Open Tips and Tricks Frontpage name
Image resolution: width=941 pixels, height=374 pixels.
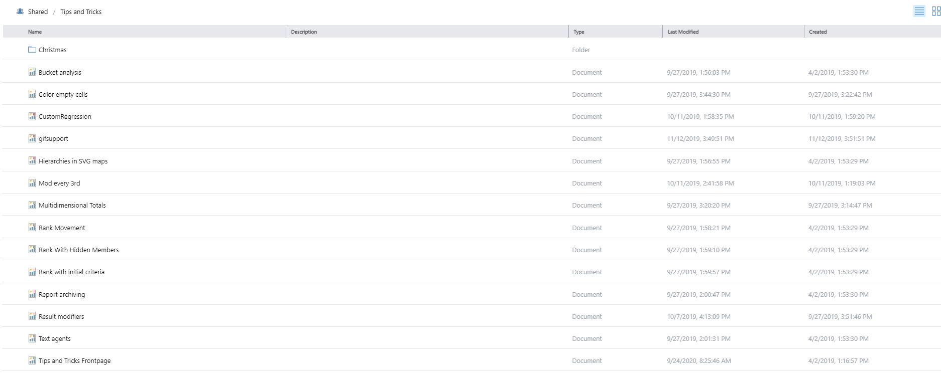[x=74, y=360]
